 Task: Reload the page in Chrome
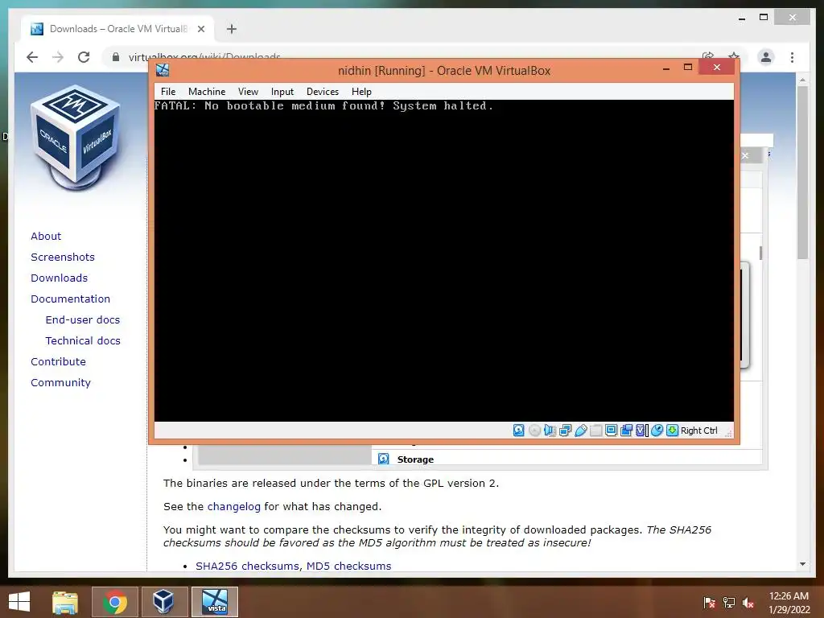tap(84, 57)
